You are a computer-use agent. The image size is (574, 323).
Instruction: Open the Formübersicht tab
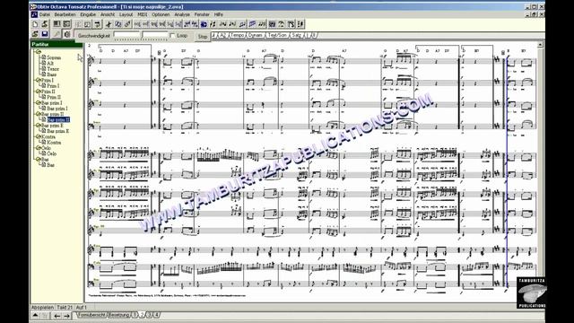click(x=91, y=315)
